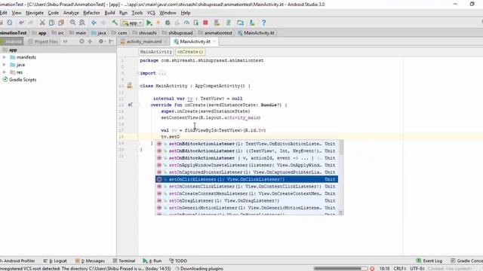Click scroll-from-source target icon in project panel
Screen dimensions: 483x271
(x=82, y=41)
